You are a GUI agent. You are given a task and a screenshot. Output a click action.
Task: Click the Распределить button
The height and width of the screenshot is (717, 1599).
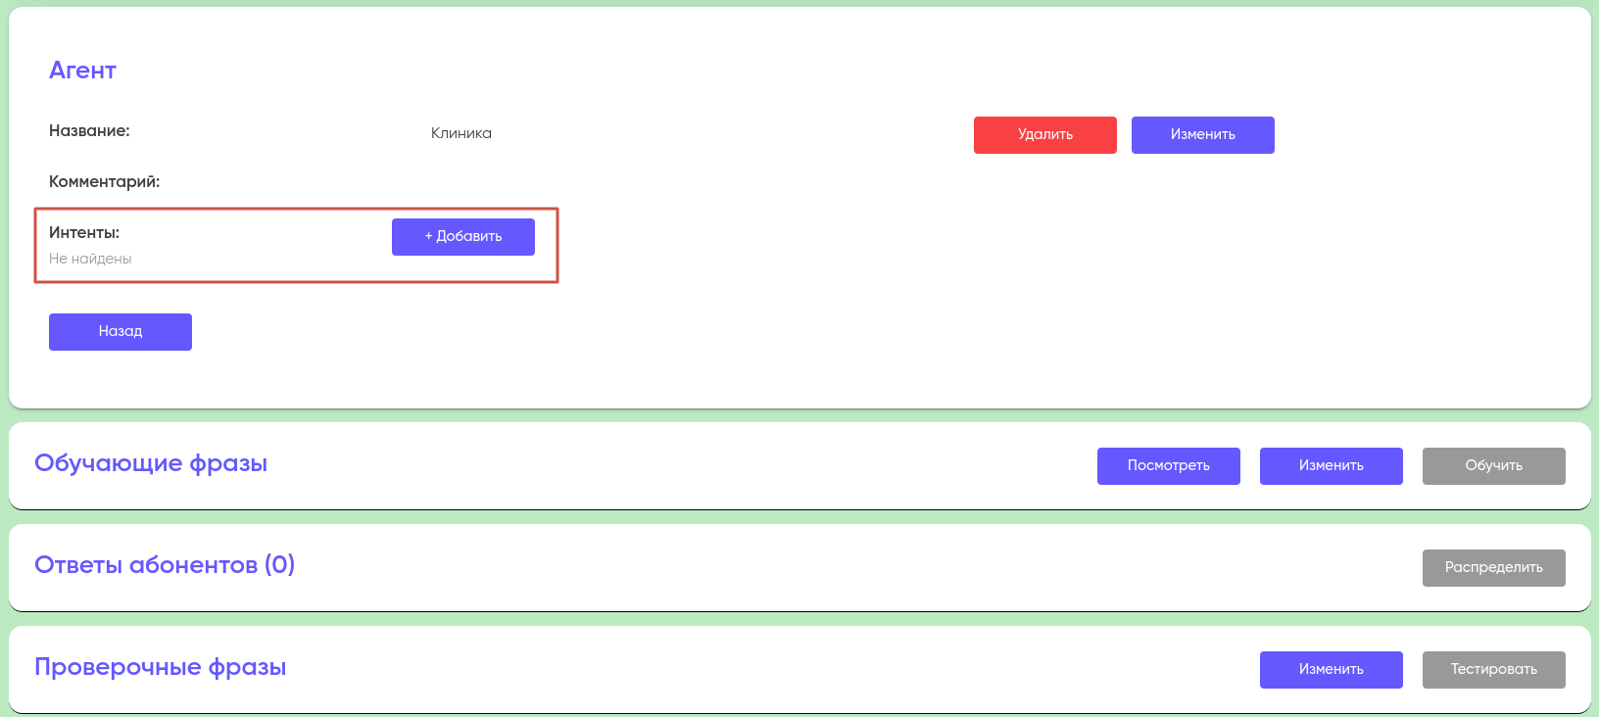[1493, 568]
